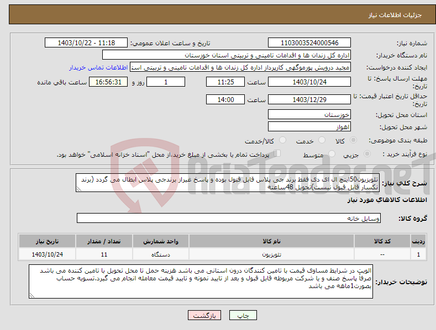Click the جزئیات اطلاعات نیاز header title

[395, 15]
